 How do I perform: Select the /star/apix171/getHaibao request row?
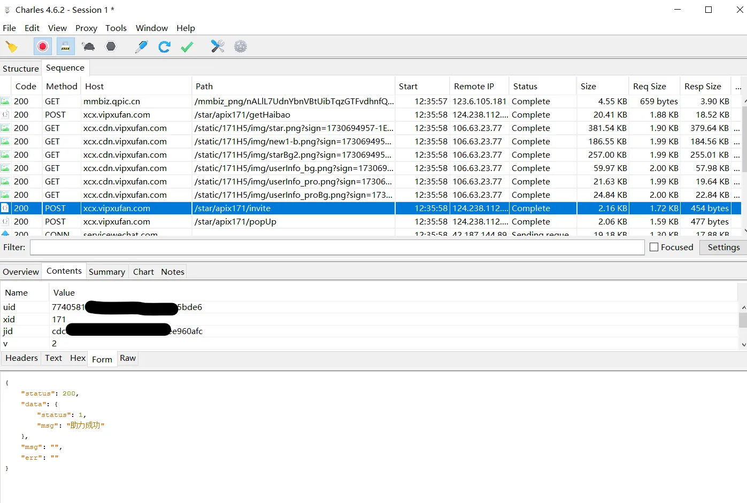click(x=371, y=114)
